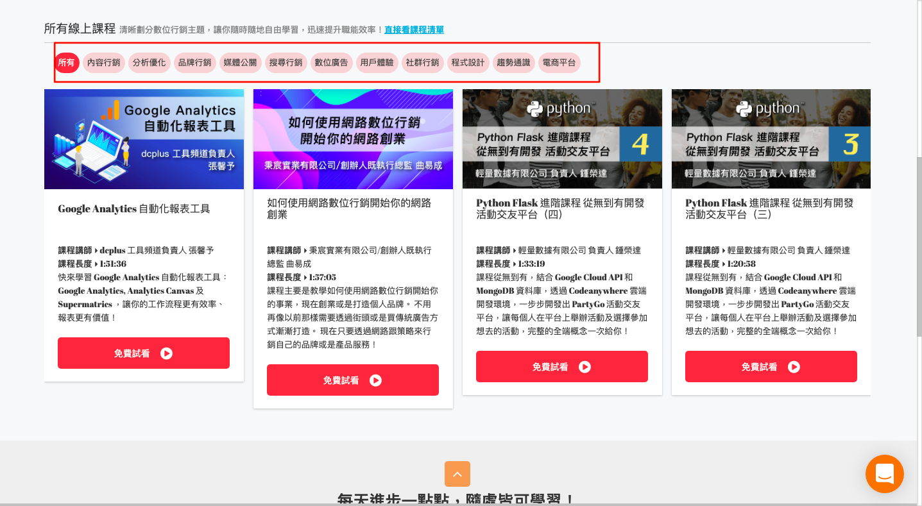Switch to the 用戶體驗 category
This screenshot has height=506, width=922.
point(377,63)
